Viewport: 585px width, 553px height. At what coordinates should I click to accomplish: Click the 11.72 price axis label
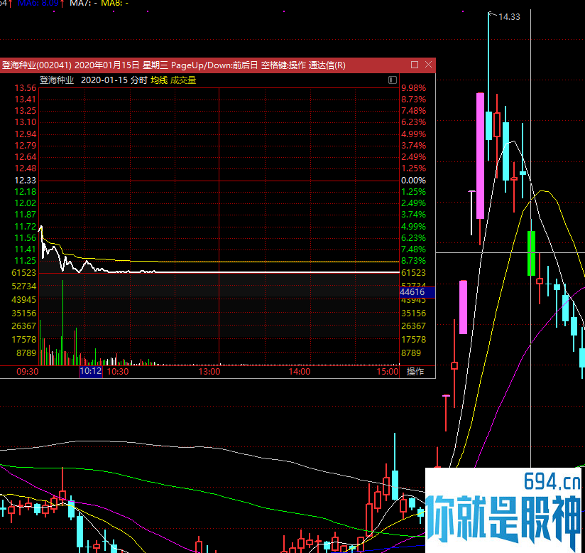(26, 227)
